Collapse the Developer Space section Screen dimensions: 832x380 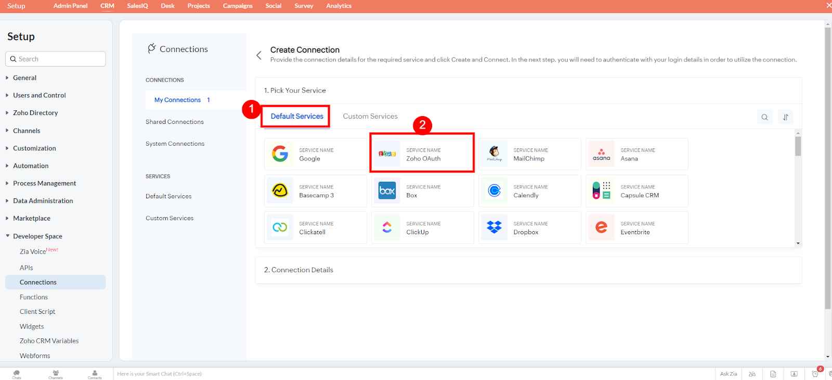point(37,236)
